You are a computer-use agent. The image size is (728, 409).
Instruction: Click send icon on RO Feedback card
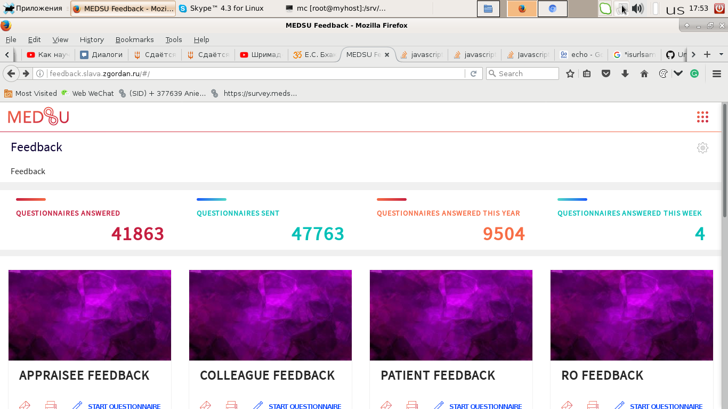click(x=567, y=405)
